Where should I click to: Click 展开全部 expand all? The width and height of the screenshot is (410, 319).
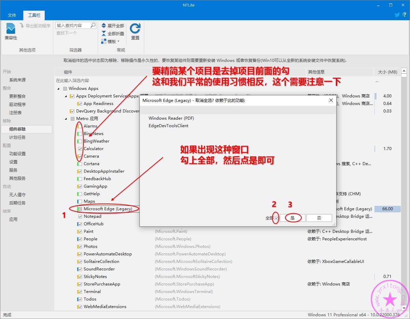(x=112, y=26)
